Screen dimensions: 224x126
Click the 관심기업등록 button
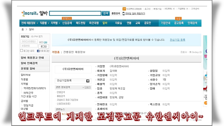(x=73, y=81)
